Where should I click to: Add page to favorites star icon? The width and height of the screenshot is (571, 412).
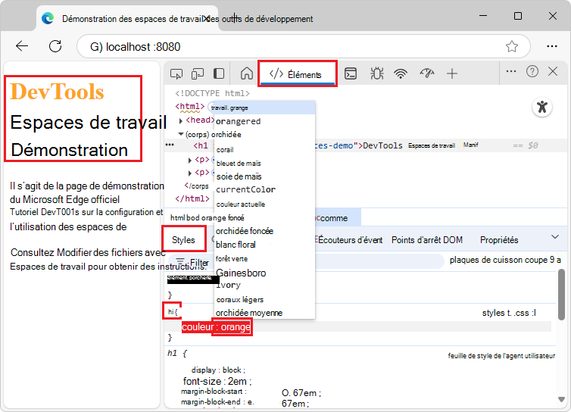(512, 46)
